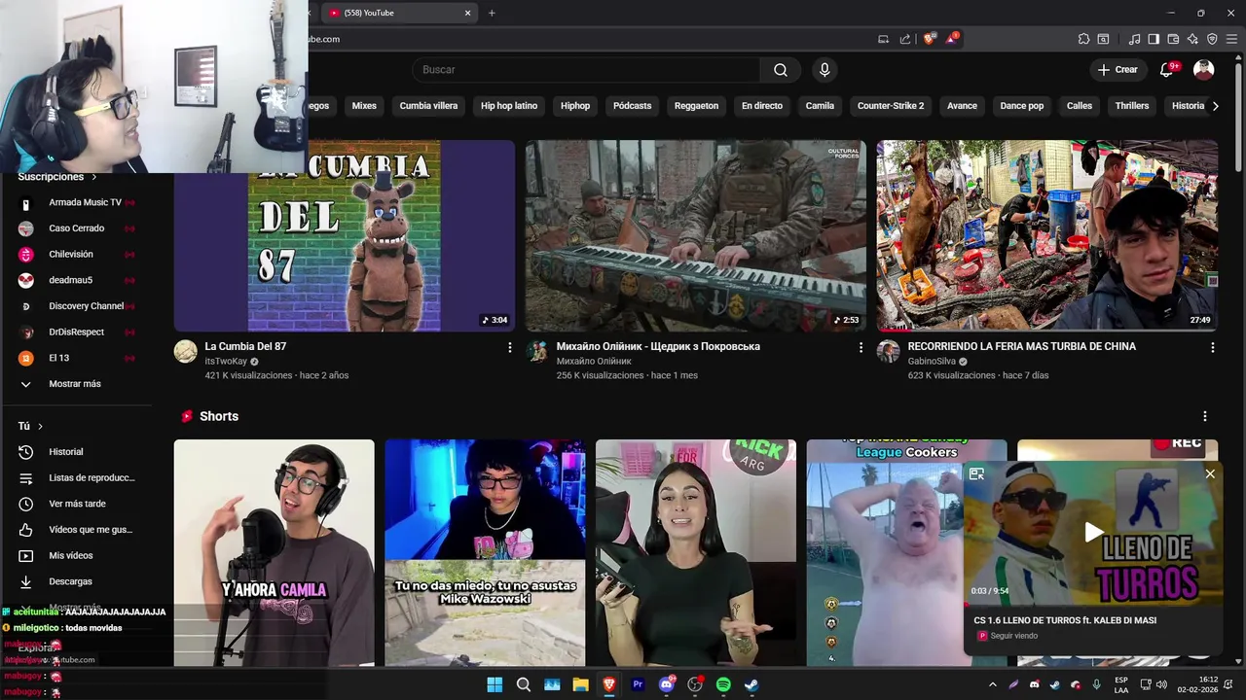Open Caso Cerrado channel subscription

[76, 228]
